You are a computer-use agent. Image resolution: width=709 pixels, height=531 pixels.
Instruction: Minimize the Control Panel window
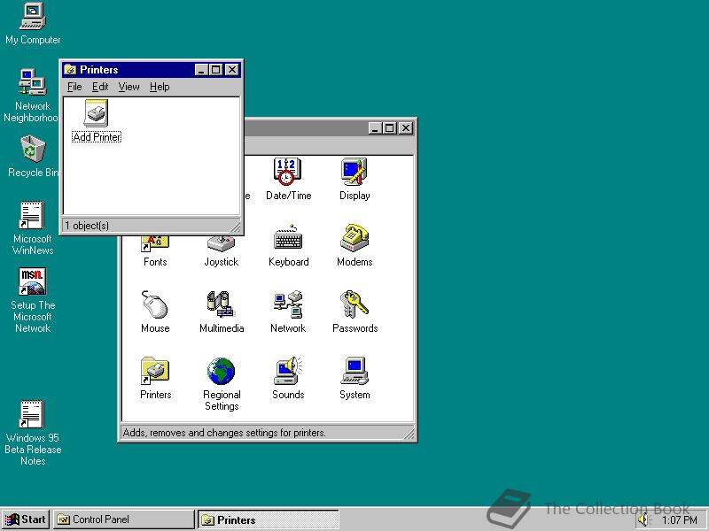(374, 128)
